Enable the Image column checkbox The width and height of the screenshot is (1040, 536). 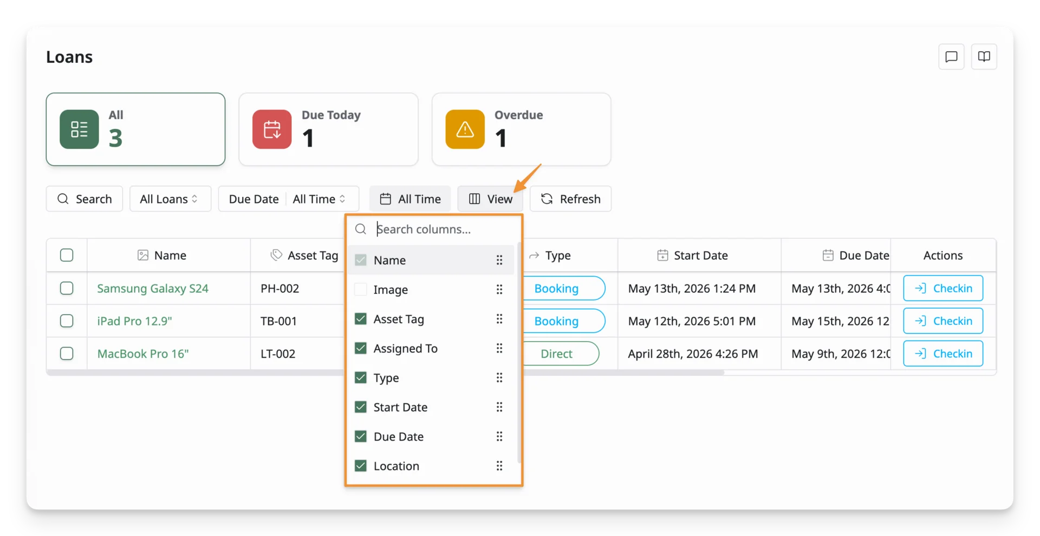(361, 290)
